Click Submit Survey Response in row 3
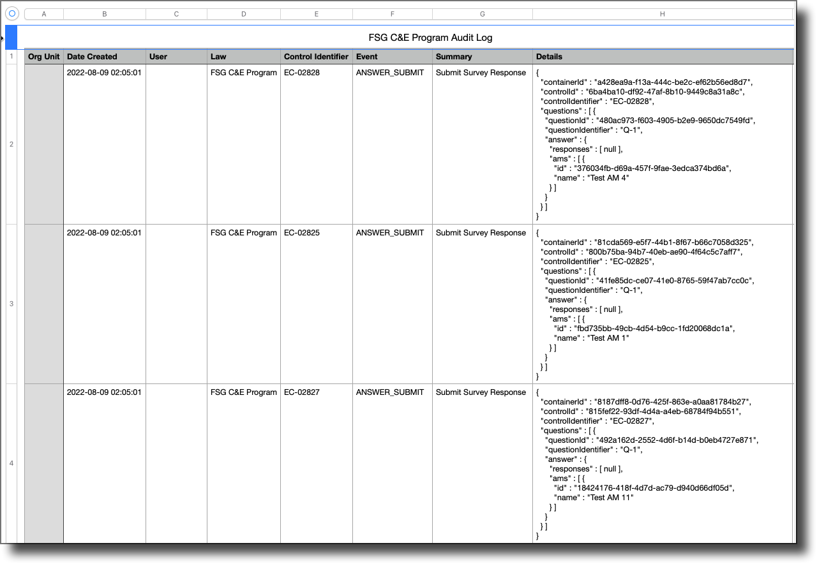The width and height of the screenshot is (817, 564). pyautogui.click(x=481, y=233)
